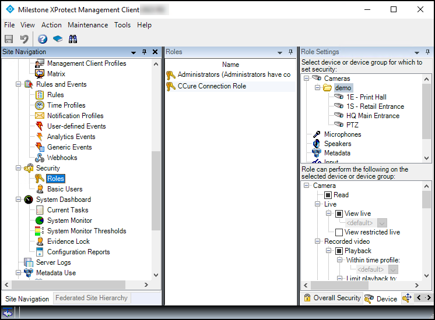This screenshot has width=435, height=320.
Task: Open the Action menu
Action: [51, 25]
